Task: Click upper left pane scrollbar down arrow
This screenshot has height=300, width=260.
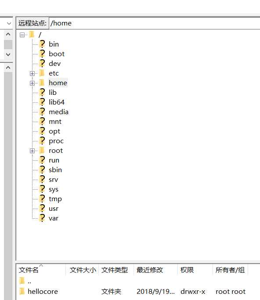Action: pyautogui.click(x=8, y=54)
